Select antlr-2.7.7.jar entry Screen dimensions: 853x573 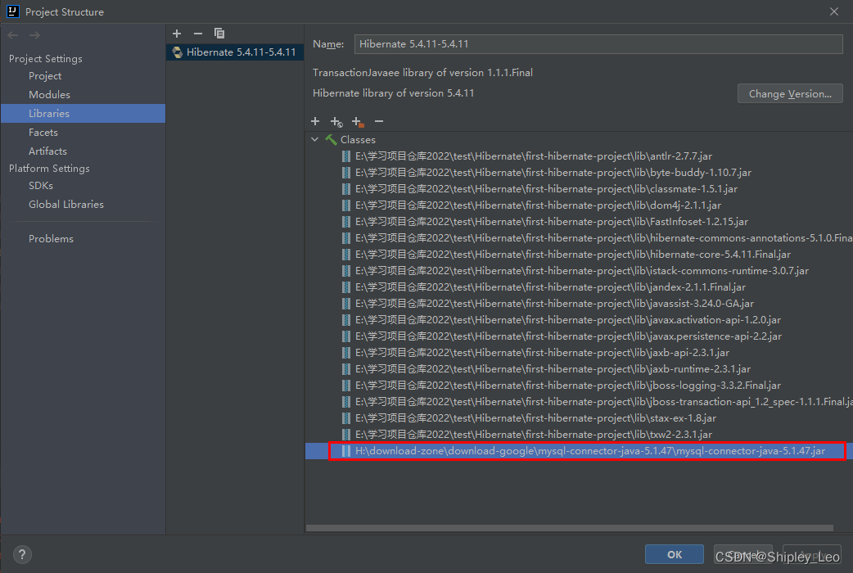click(x=533, y=156)
